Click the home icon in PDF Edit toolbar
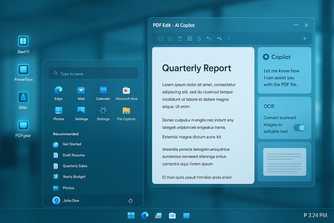This screenshot has width=334, height=223. [x=170, y=39]
